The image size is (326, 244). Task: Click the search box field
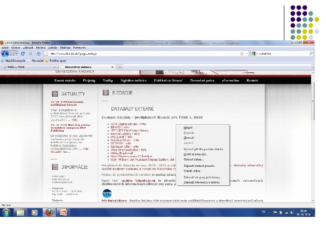pos(283,53)
